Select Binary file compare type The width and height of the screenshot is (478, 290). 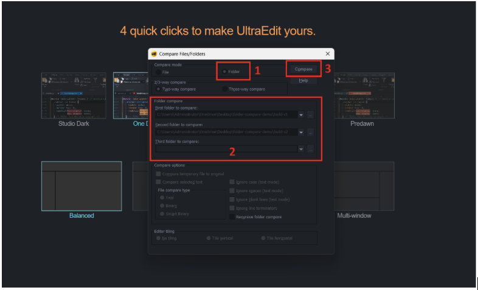(162, 206)
